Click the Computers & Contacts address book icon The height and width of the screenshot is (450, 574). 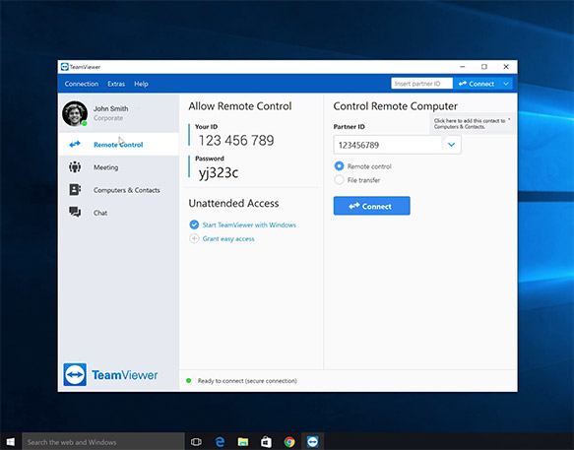pyautogui.click(x=75, y=190)
